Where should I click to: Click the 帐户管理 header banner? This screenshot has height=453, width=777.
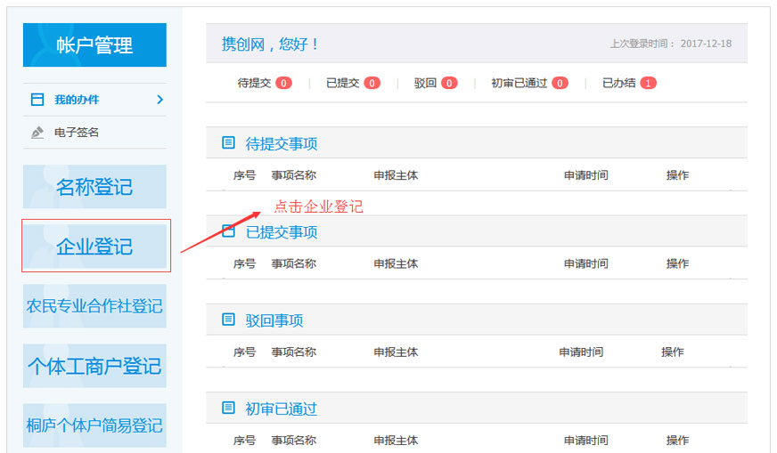pos(94,45)
